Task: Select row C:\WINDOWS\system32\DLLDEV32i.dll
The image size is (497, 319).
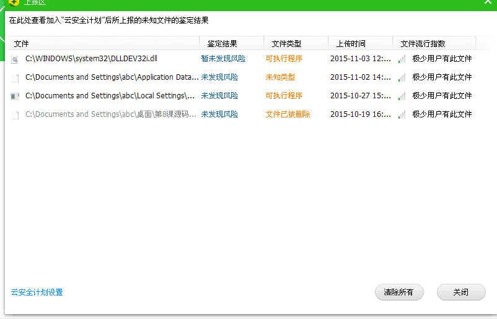Action: pos(91,59)
